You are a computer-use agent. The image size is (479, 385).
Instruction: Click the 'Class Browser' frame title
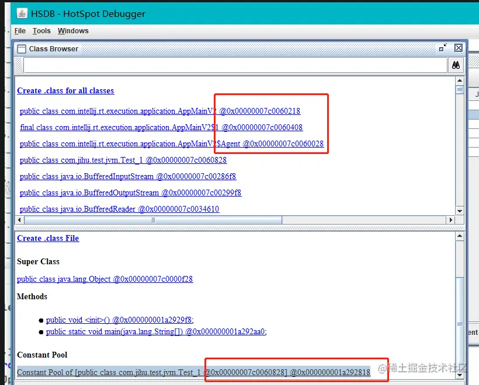pos(54,49)
